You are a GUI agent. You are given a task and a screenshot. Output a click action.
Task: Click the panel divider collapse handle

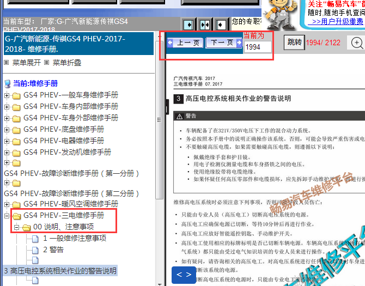[x=167, y=107]
